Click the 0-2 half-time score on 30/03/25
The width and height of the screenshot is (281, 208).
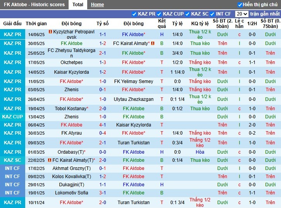coord(252,133)
